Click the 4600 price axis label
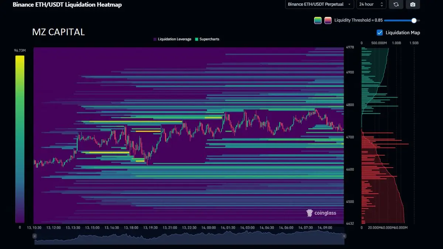 click(x=350, y=169)
